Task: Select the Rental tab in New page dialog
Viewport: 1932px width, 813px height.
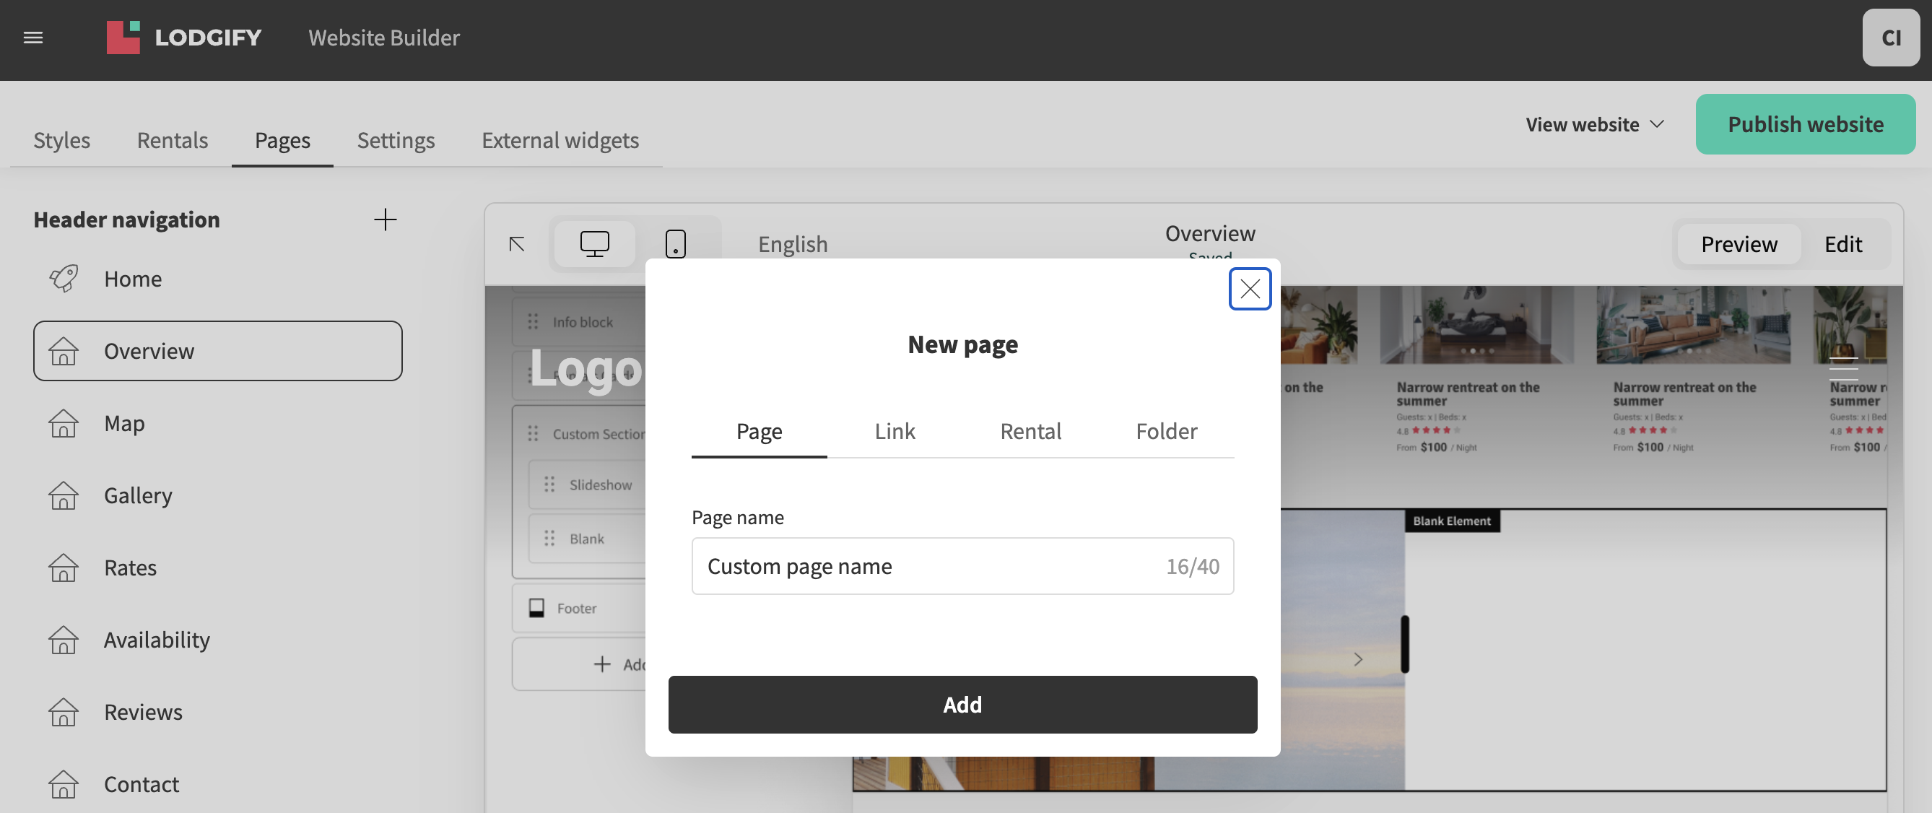Action: pyautogui.click(x=1030, y=431)
